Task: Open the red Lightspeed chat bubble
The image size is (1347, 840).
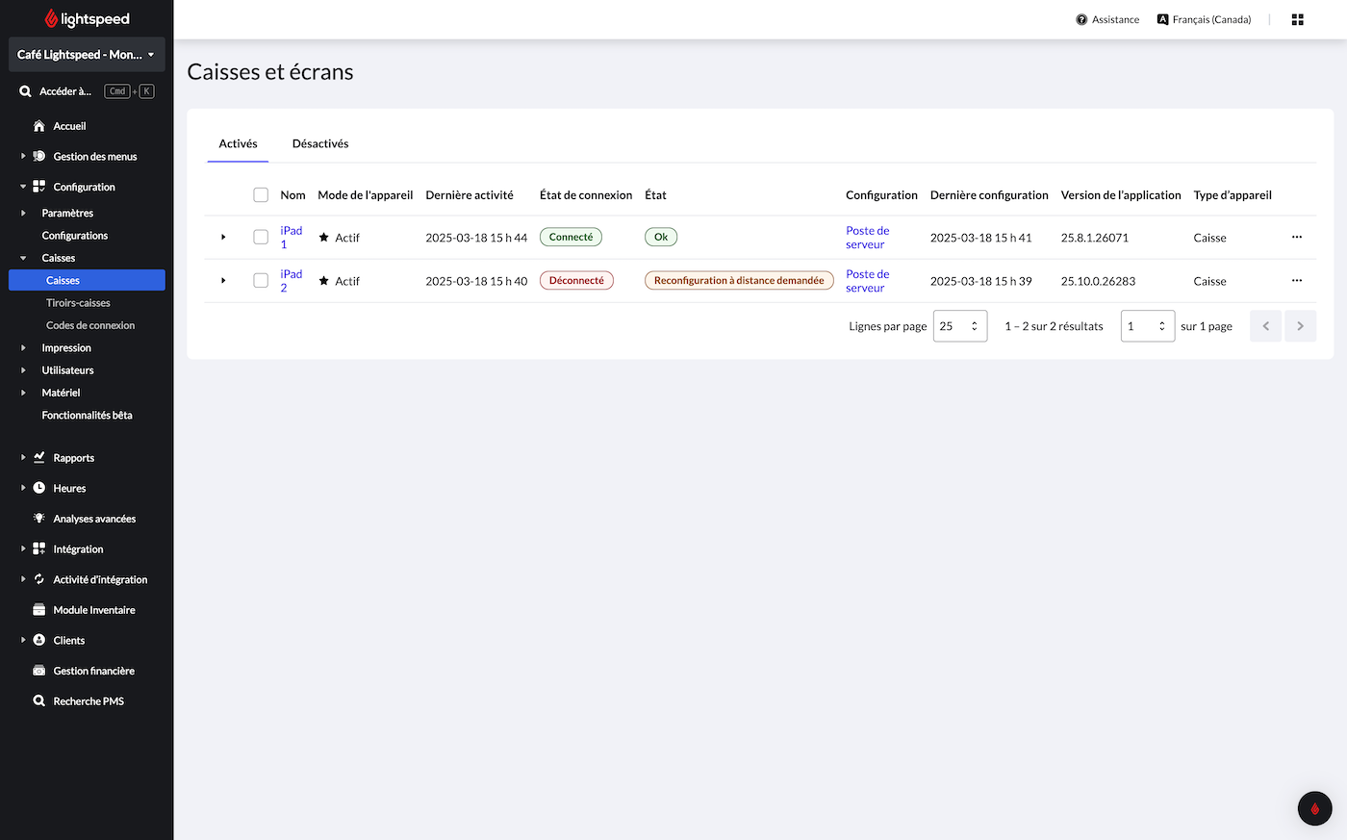Action: pos(1314,808)
